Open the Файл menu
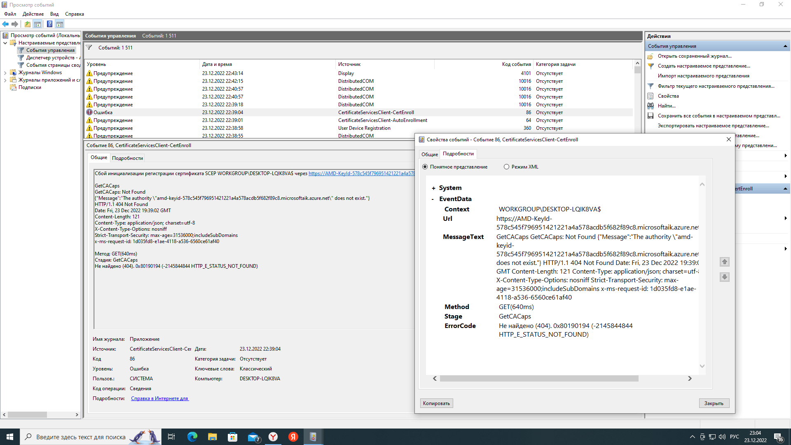791x445 pixels. point(10,14)
